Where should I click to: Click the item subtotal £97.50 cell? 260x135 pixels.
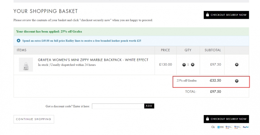(x=212, y=64)
